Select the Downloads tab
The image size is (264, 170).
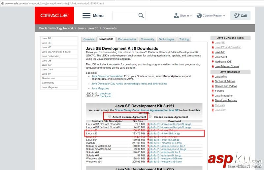(x=106, y=39)
